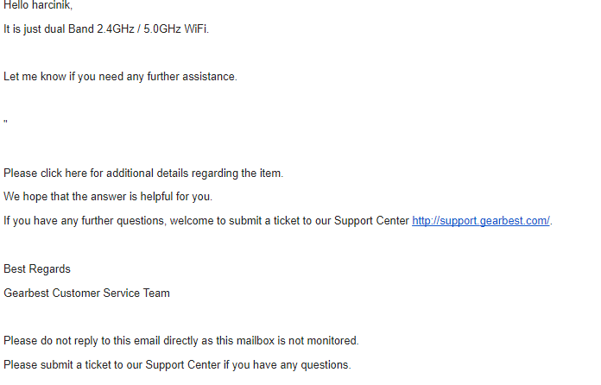Click the lone quotation mark line
This screenshot has height=385, width=601.
[x=6, y=123]
